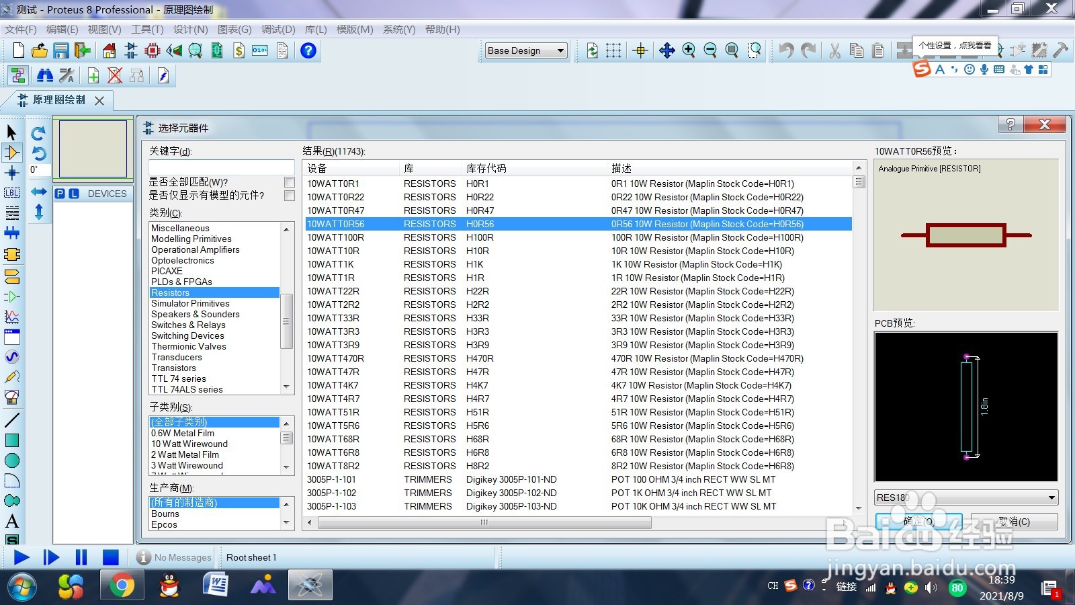Click the horizontal mirror flip icon
The image size is (1075, 605).
pos(38,192)
